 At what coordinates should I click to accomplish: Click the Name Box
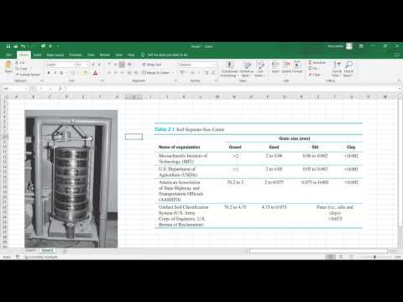coord(14,89)
